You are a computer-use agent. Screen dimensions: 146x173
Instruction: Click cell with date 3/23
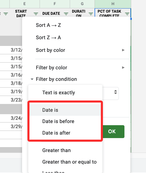coord(16,100)
